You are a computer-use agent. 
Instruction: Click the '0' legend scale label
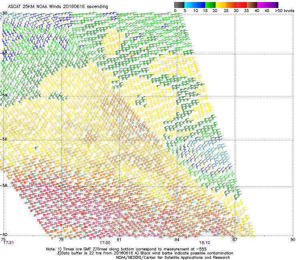(175, 11)
